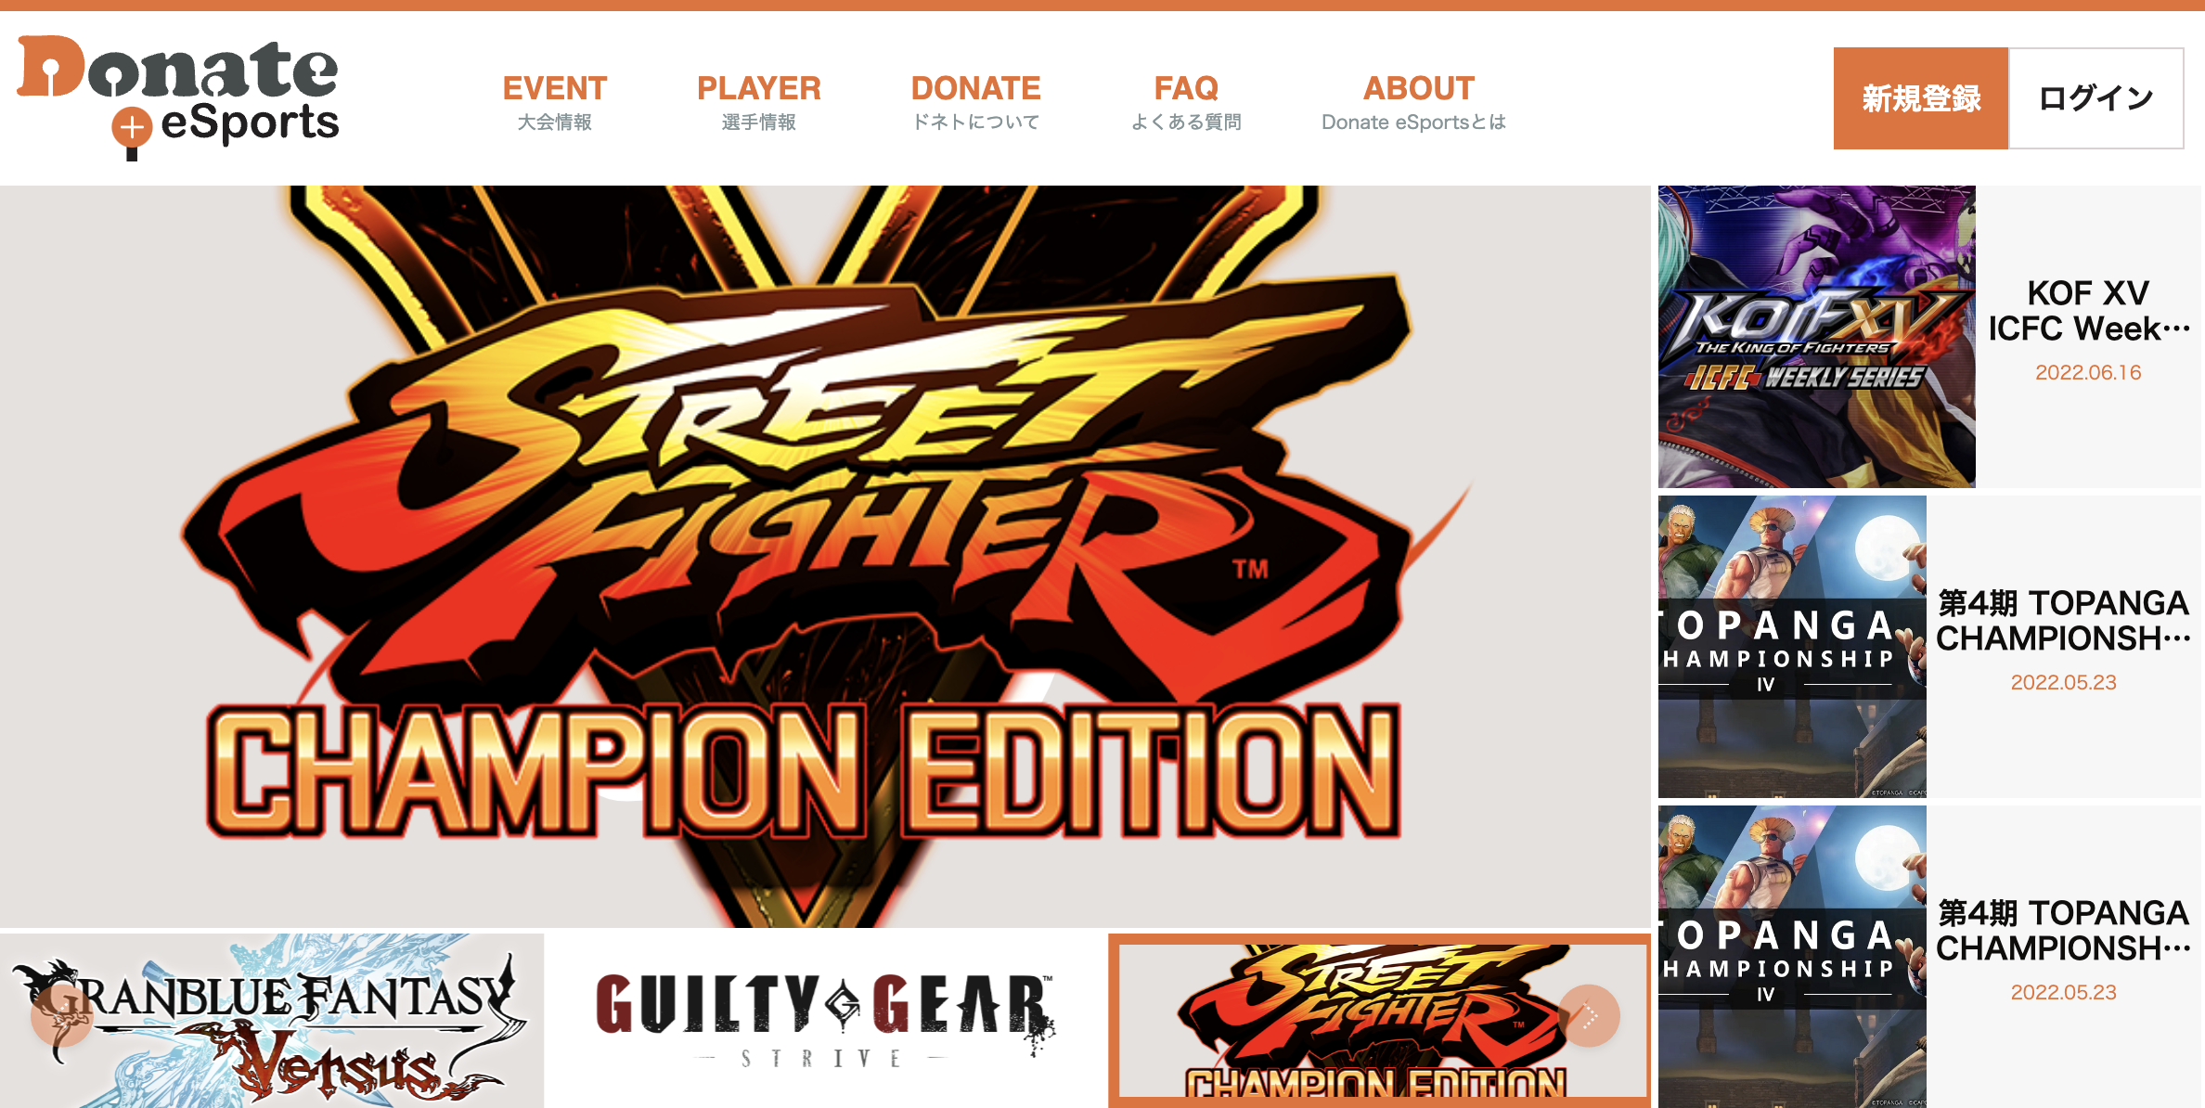Open the first TOPANGA Championship IV image
The height and width of the screenshot is (1108, 2205).
tap(1792, 647)
